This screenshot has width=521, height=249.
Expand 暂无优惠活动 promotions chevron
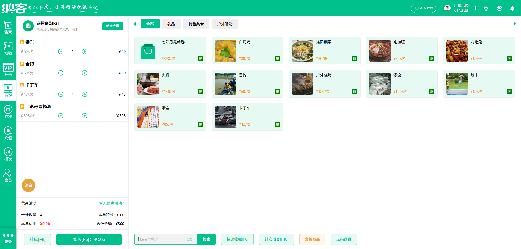pos(124,203)
